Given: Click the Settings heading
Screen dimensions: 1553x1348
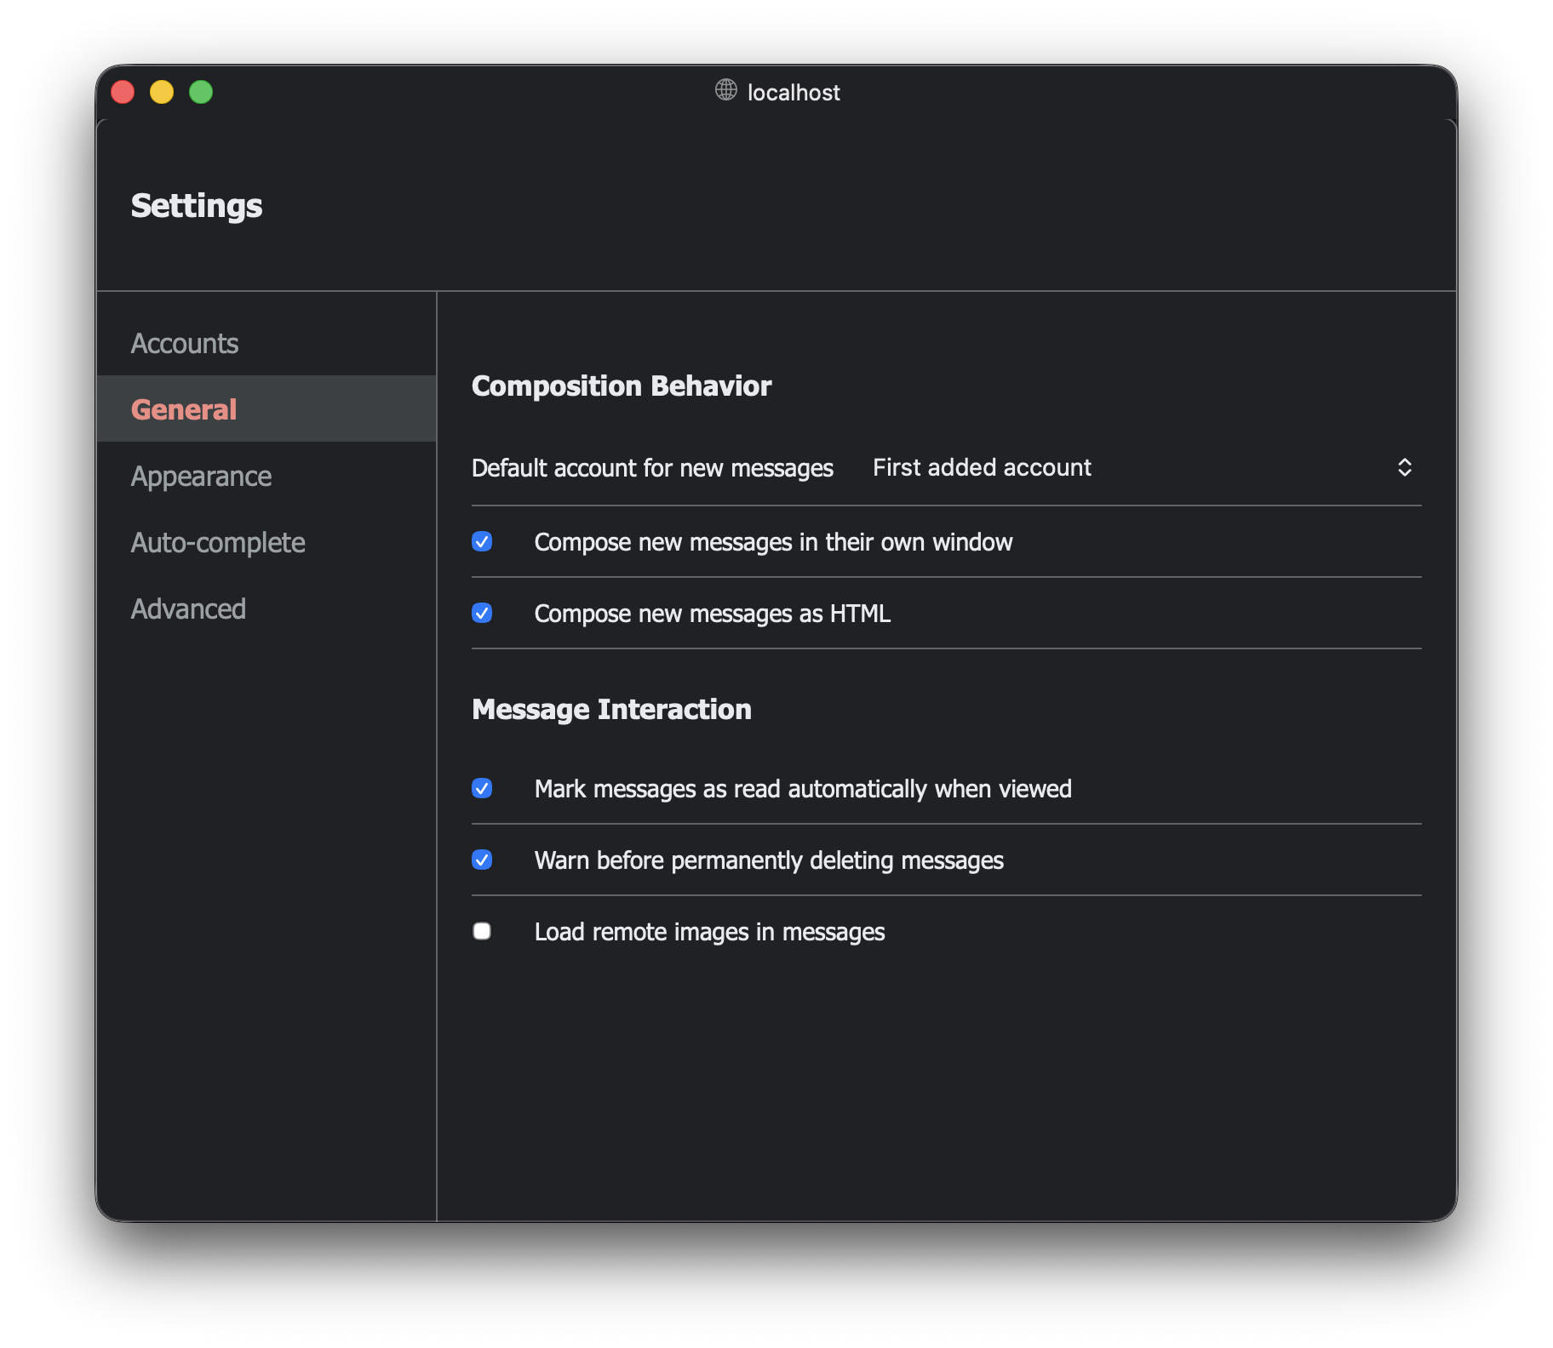Looking at the screenshot, I should coord(196,205).
